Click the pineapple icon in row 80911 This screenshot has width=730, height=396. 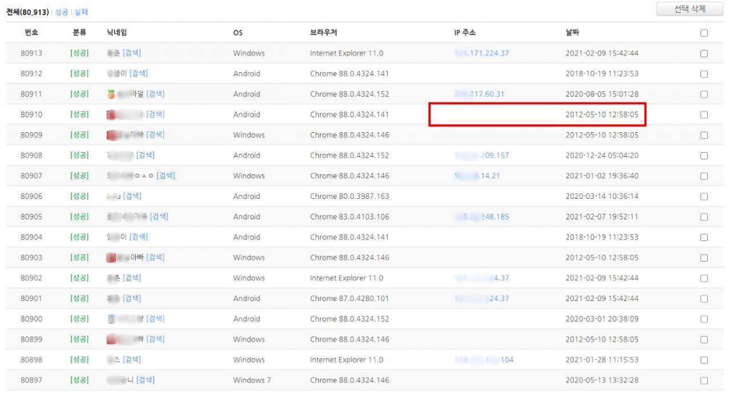(x=111, y=94)
